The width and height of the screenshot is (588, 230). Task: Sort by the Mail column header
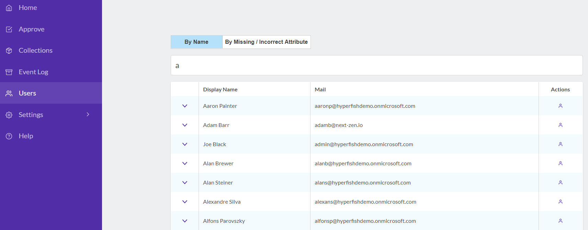pos(320,89)
